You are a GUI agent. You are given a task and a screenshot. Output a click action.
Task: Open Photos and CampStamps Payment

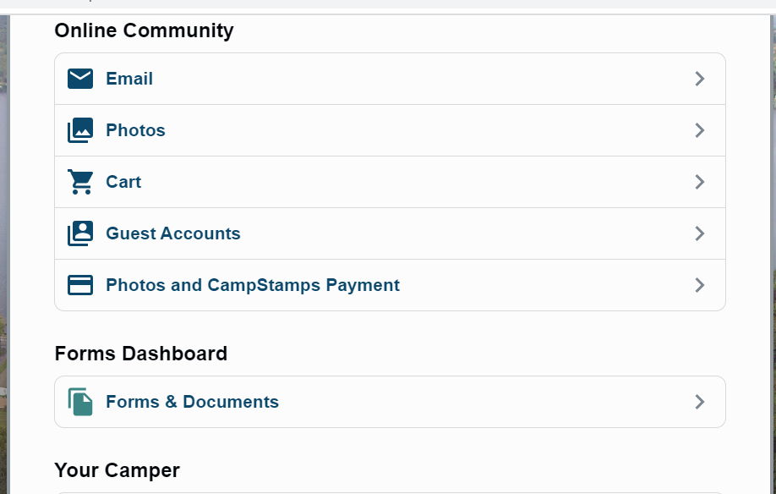pyautogui.click(x=253, y=285)
